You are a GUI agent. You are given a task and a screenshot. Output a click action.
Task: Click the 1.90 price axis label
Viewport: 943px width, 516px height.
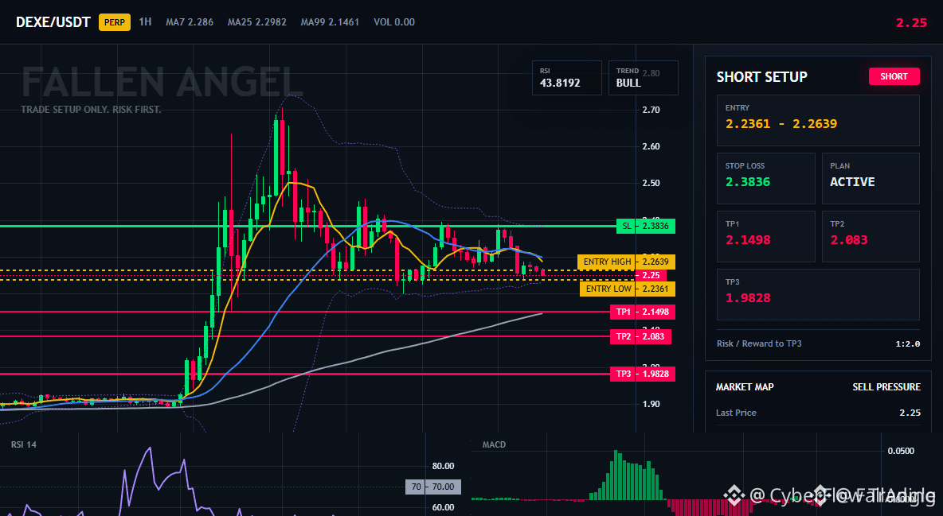(651, 404)
